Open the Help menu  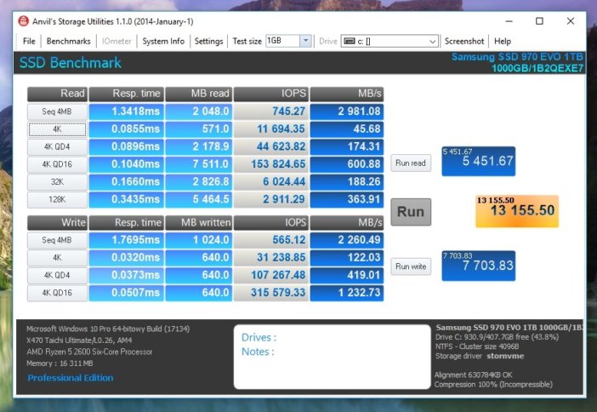click(x=503, y=41)
